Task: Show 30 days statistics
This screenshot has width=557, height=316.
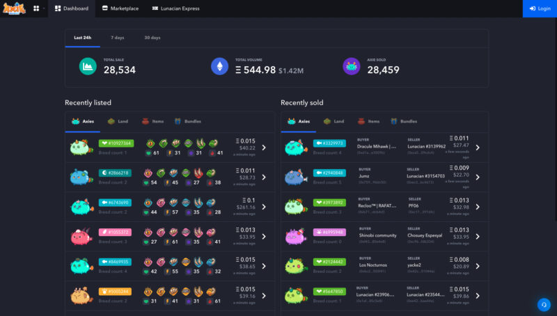Action: [152, 38]
